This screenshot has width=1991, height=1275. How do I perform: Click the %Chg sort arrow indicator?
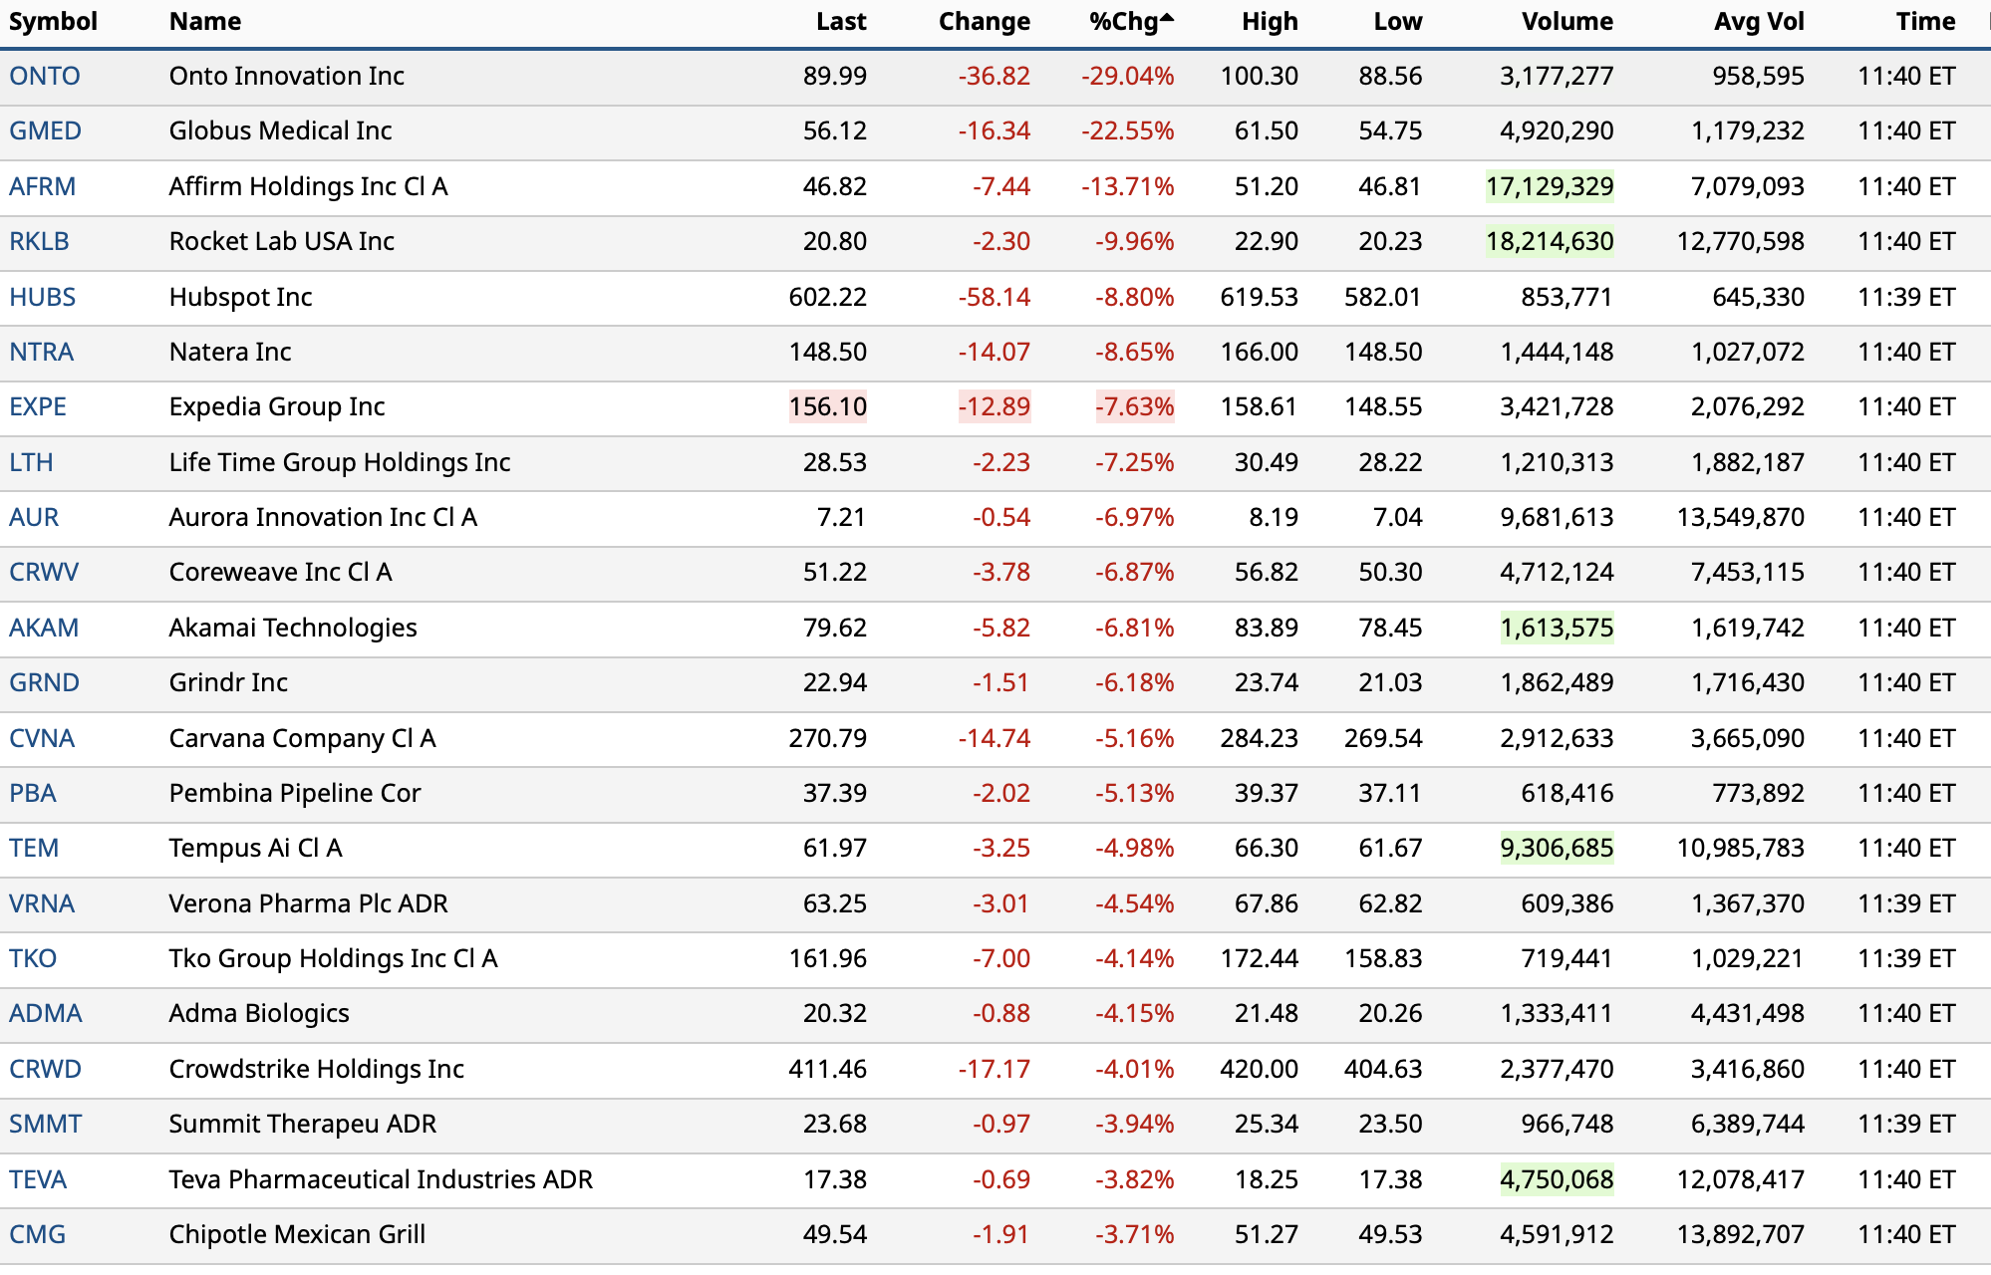coord(1168,18)
